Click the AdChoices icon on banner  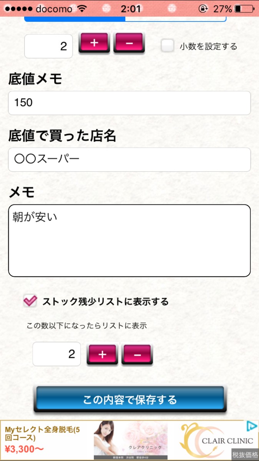tap(251, 426)
